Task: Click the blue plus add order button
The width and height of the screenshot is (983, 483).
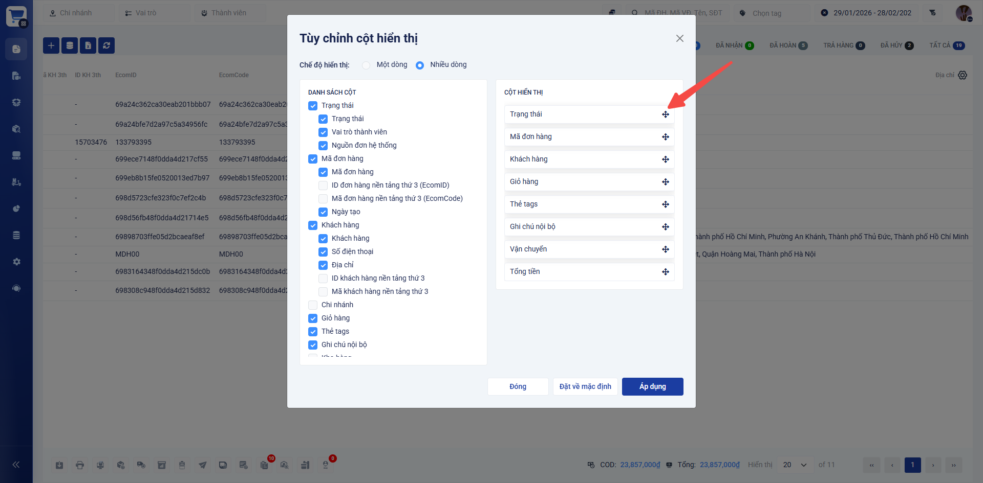Action: coord(51,45)
